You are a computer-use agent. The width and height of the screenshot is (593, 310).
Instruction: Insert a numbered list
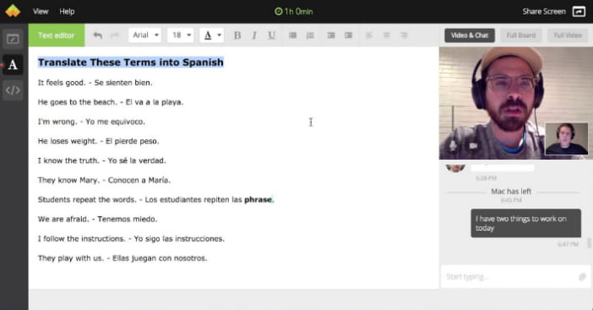click(x=310, y=35)
